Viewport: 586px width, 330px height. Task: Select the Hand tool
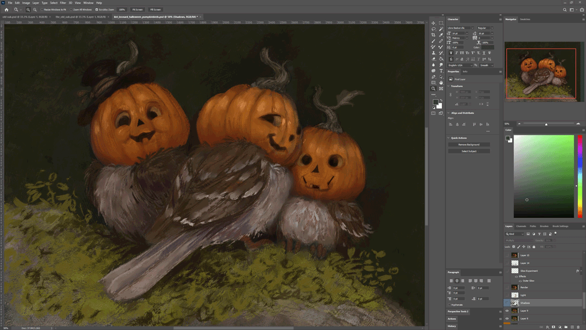tap(441, 83)
